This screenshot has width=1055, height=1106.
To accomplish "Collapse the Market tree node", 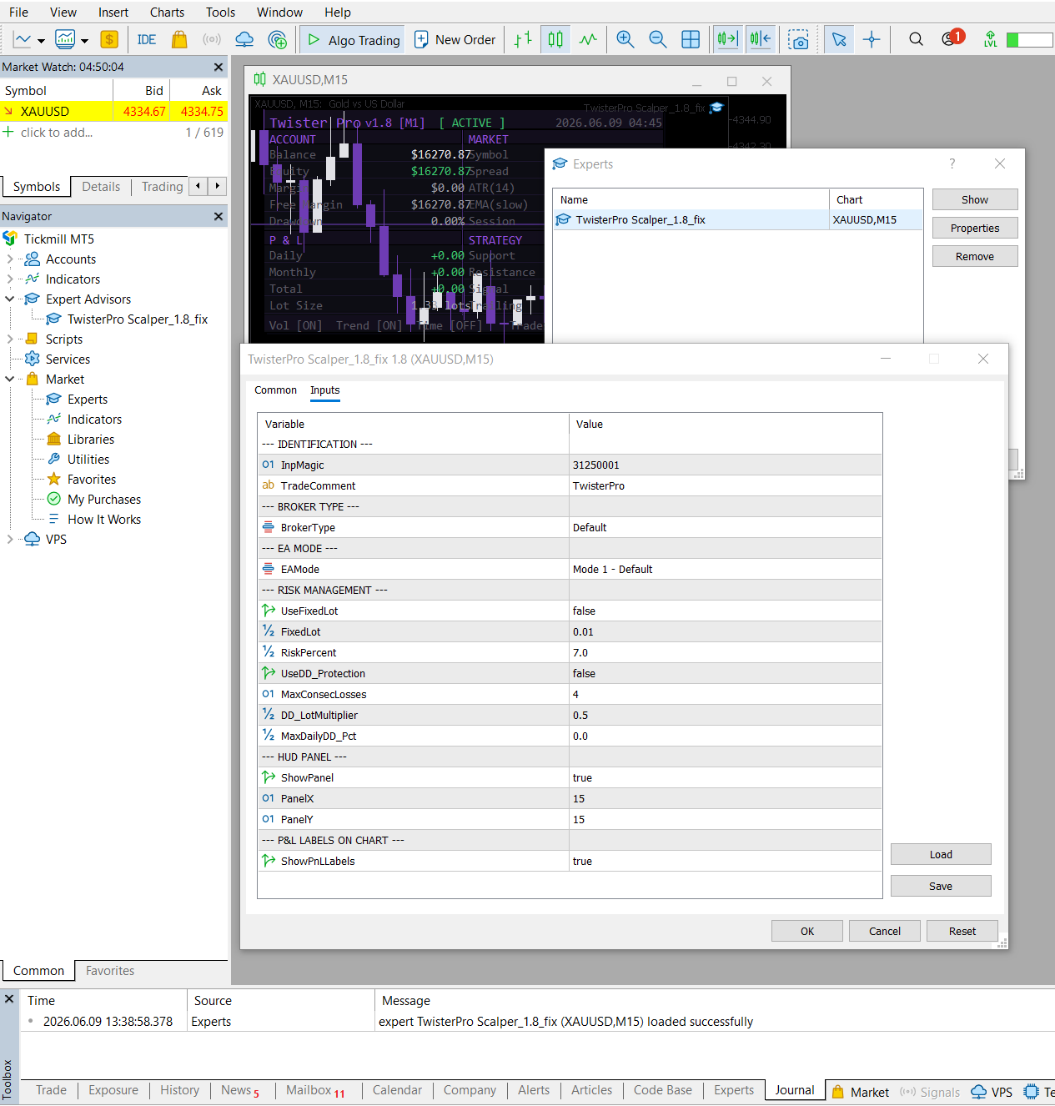I will coord(10,380).
